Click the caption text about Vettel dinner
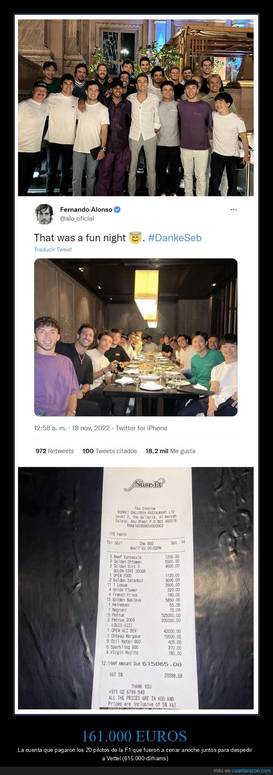Viewport: 273px width, 775px height. click(x=135, y=754)
